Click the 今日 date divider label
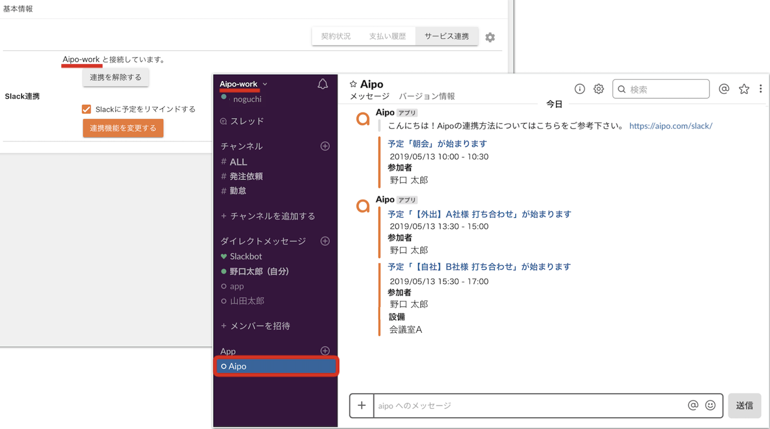770x429 pixels. pyautogui.click(x=554, y=104)
